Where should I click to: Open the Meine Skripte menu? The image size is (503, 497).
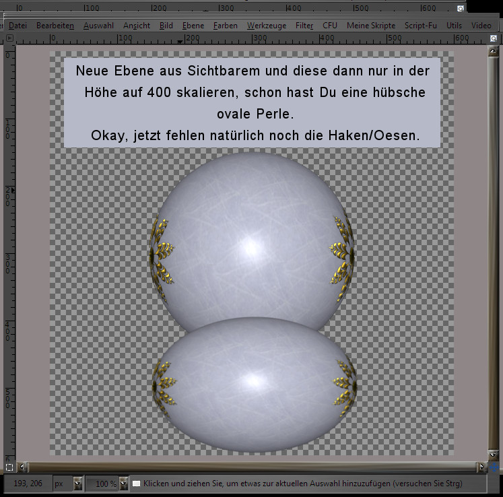(x=371, y=26)
